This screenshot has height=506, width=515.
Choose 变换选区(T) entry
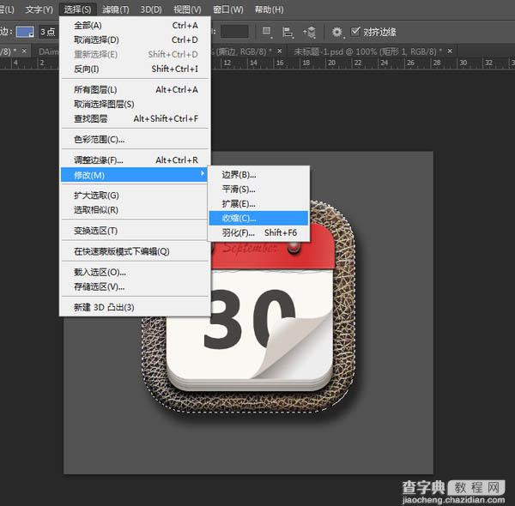pyautogui.click(x=136, y=231)
